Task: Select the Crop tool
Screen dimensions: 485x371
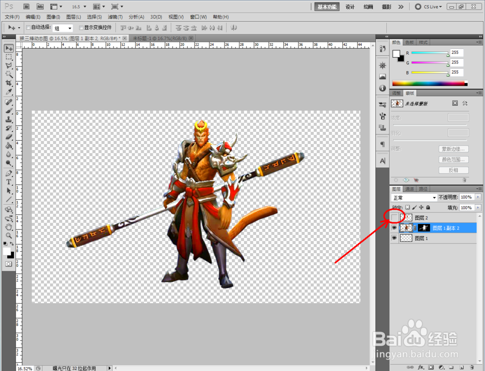Action: [x=9, y=83]
